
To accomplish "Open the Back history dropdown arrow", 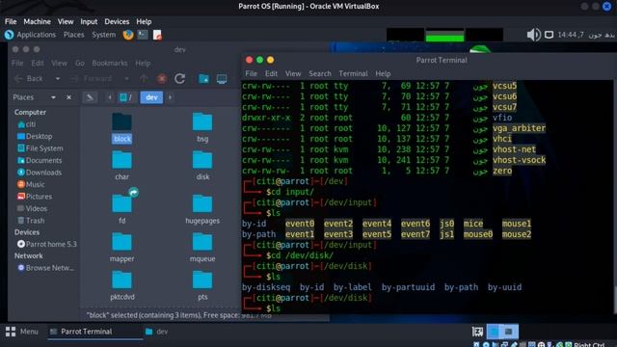I will (x=58, y=79).
